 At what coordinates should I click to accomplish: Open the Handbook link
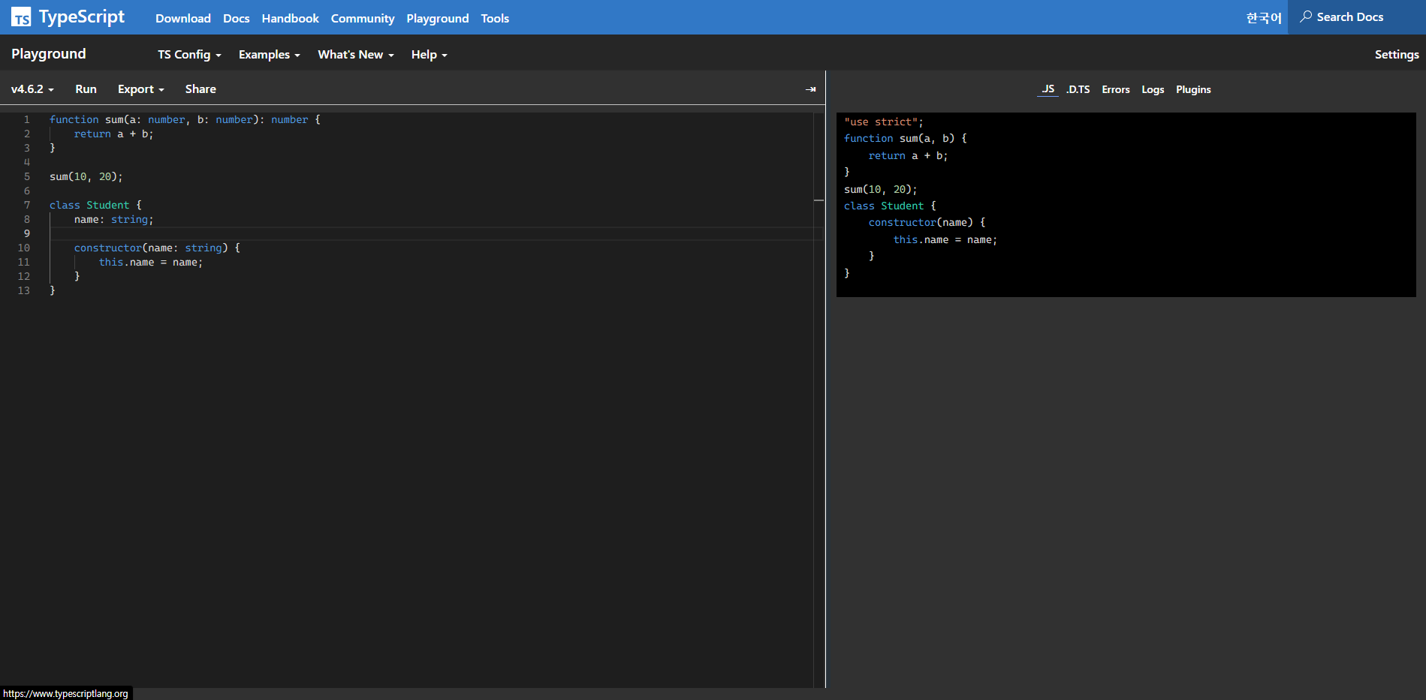pos(290,18)
